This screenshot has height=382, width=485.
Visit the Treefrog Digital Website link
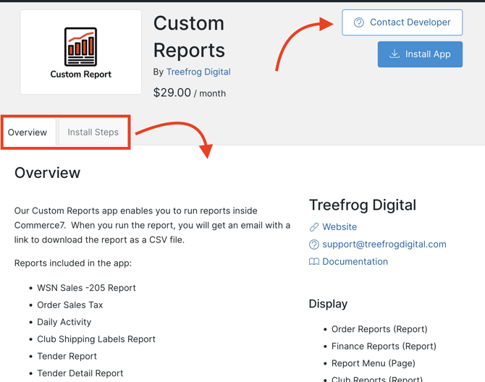339,227
